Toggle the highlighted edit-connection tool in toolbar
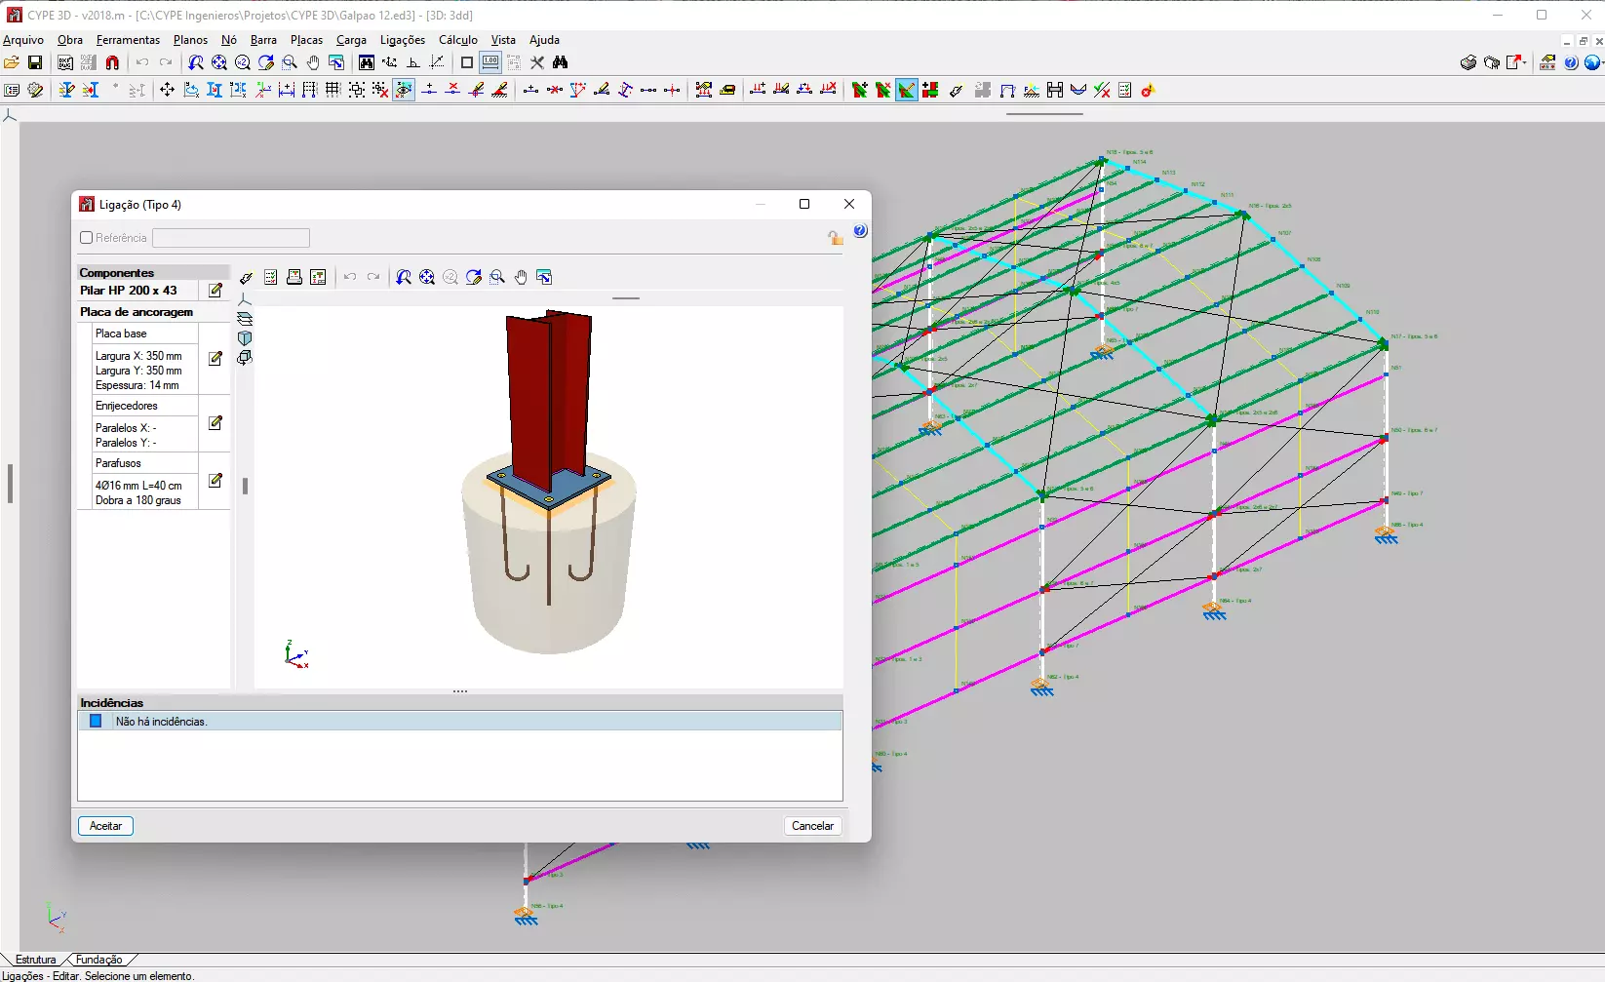Image resolution: width=1605 pixels, height=982 pixels. click(x=907, y=91)
